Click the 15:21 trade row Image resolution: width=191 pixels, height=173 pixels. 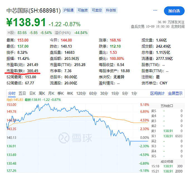(167, 171)
